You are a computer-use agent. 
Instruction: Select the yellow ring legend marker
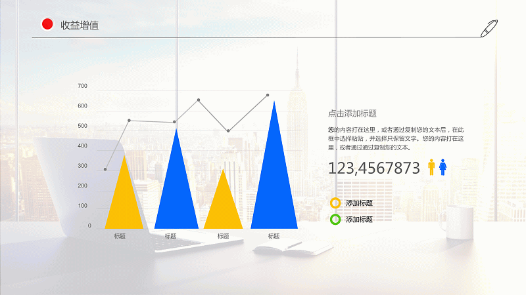coord(335,203)
